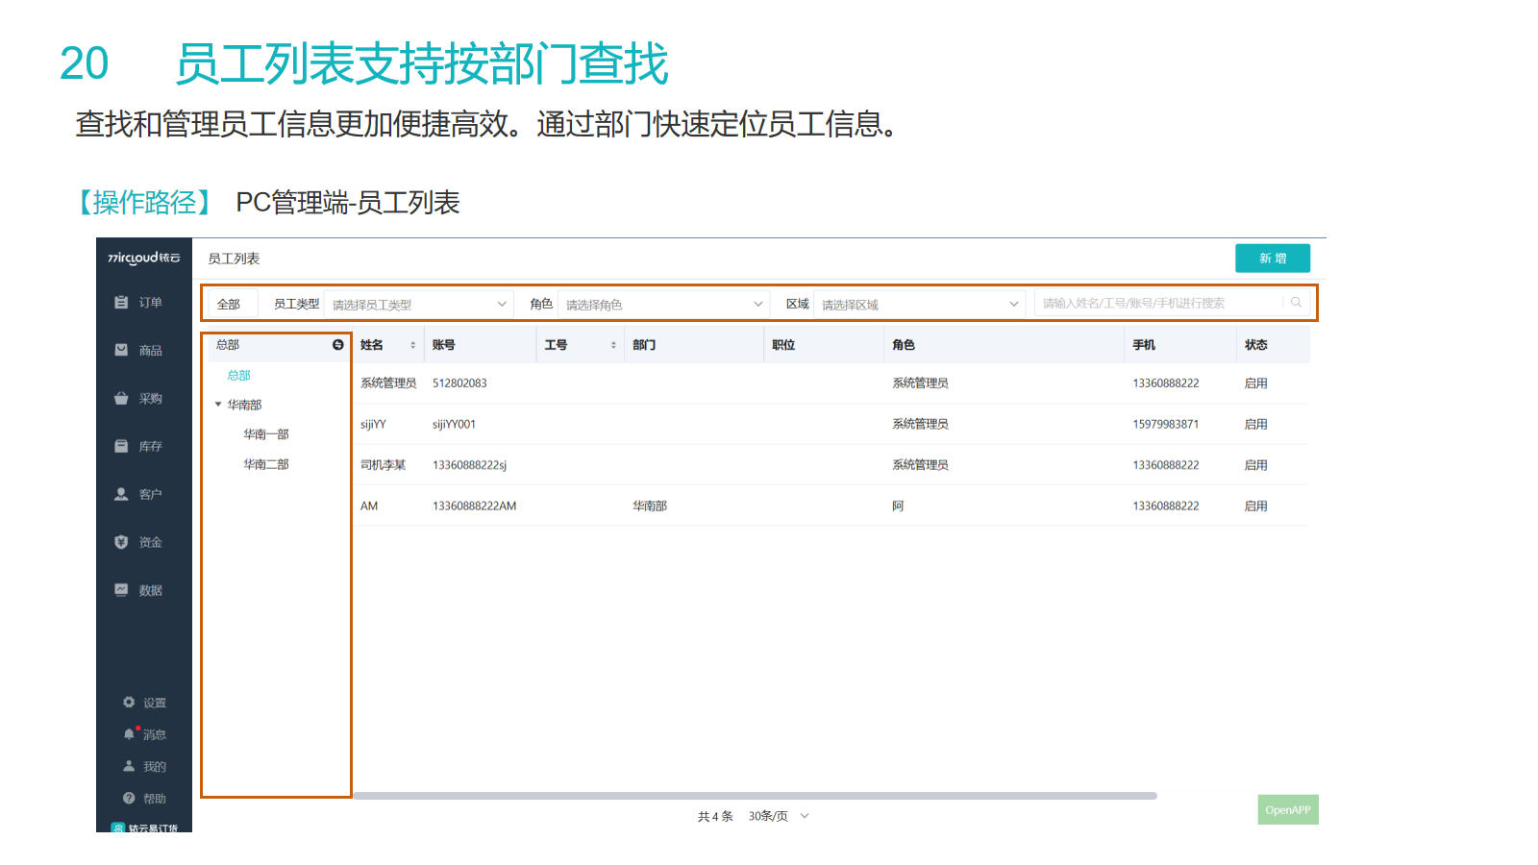
Task: Click the search magnifier icon
Action: pyautogui.click(x=1296, y=303)
